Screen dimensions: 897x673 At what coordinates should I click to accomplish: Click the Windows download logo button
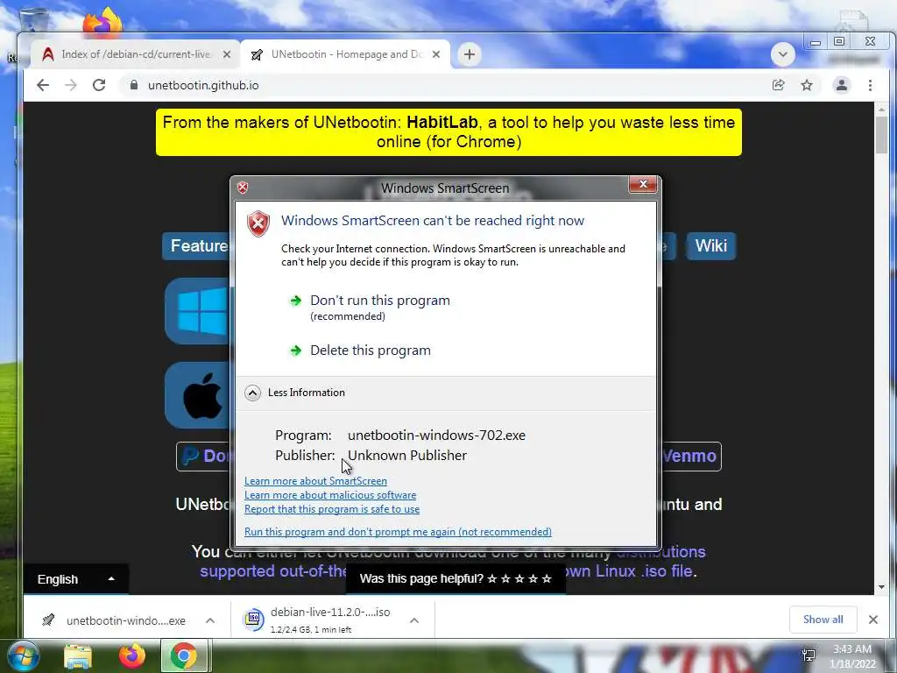[x=197, y=311]
